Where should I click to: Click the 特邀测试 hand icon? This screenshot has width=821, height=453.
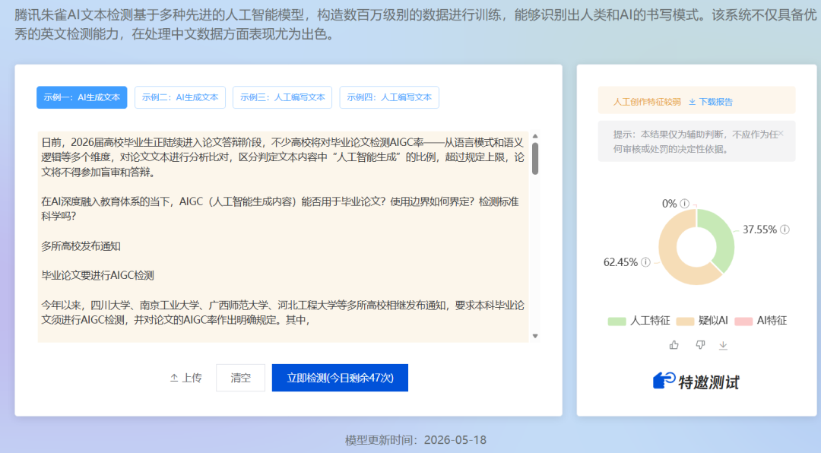[x=664, y=381]
